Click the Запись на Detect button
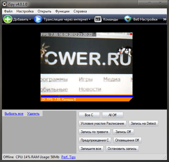This screenshot has width=169, height=162. pos(143,123)
